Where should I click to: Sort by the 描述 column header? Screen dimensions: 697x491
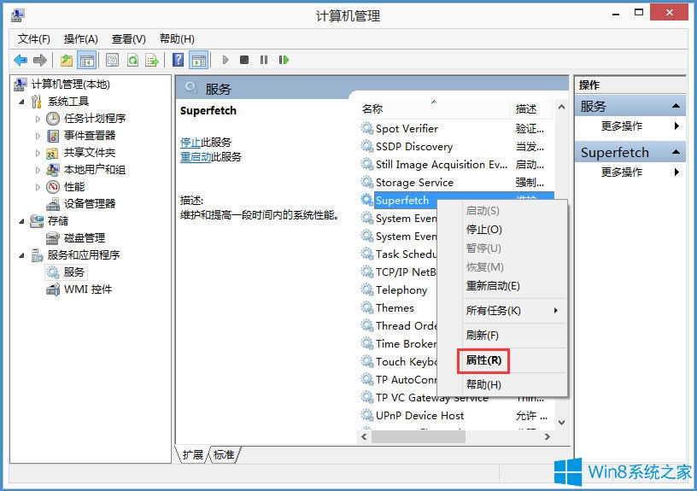click(526, 108)
